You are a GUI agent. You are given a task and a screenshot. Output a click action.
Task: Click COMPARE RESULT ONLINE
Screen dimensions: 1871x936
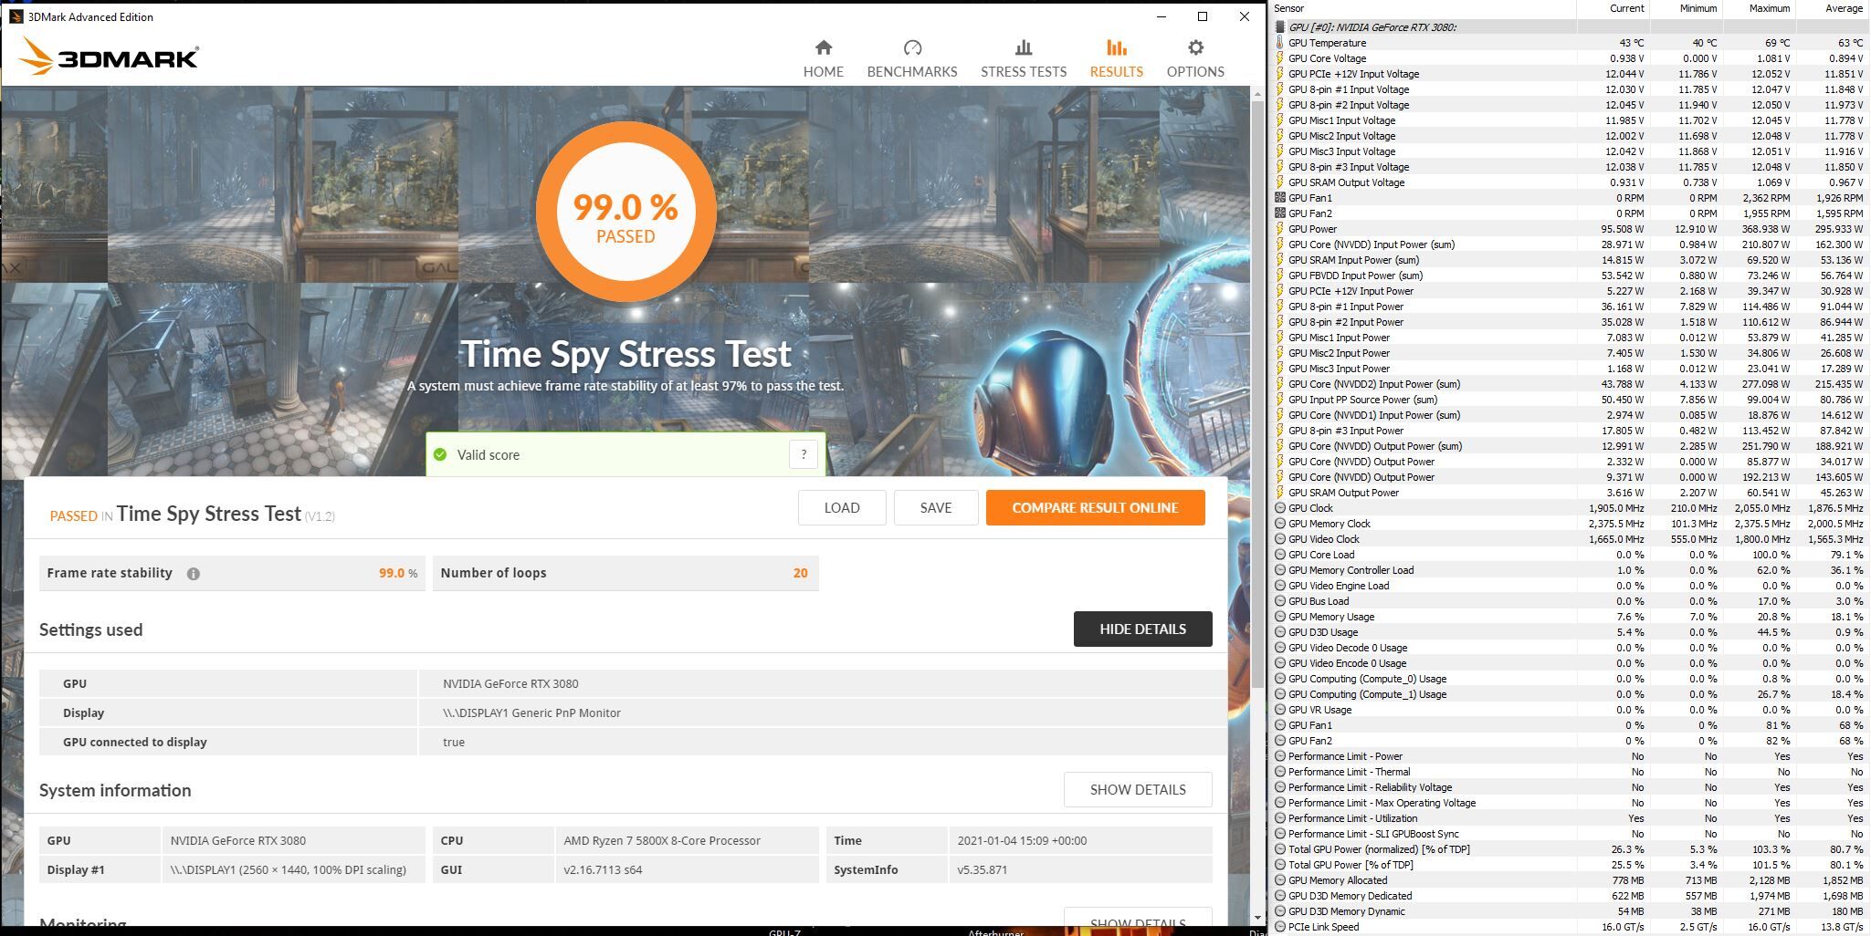pos(1095,508)
